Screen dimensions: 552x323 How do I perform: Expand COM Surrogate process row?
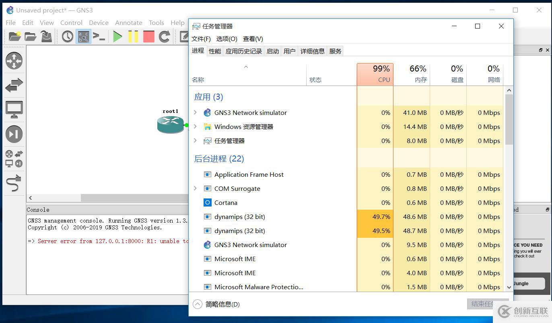[196, 188]
